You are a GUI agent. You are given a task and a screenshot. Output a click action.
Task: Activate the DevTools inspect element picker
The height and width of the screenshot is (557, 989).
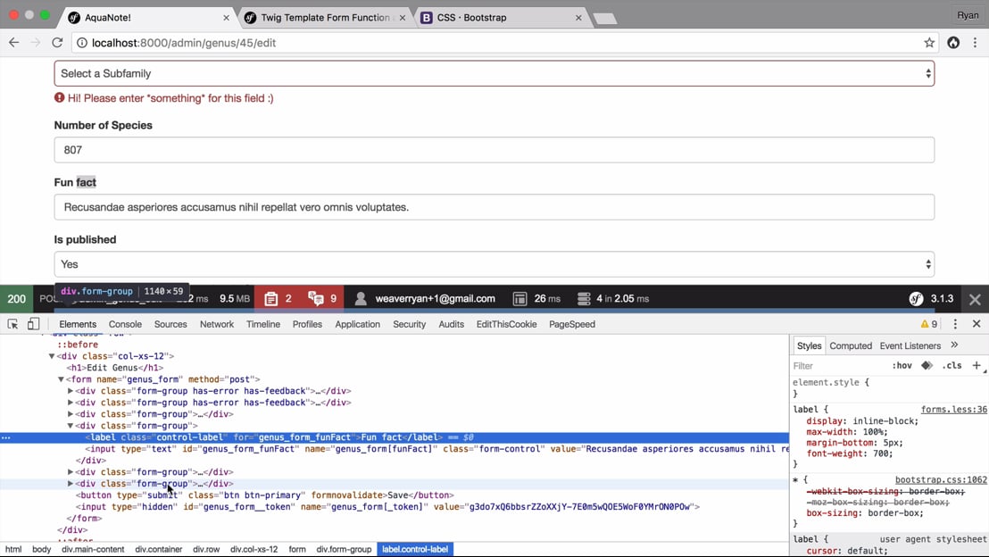pos(12,324)
